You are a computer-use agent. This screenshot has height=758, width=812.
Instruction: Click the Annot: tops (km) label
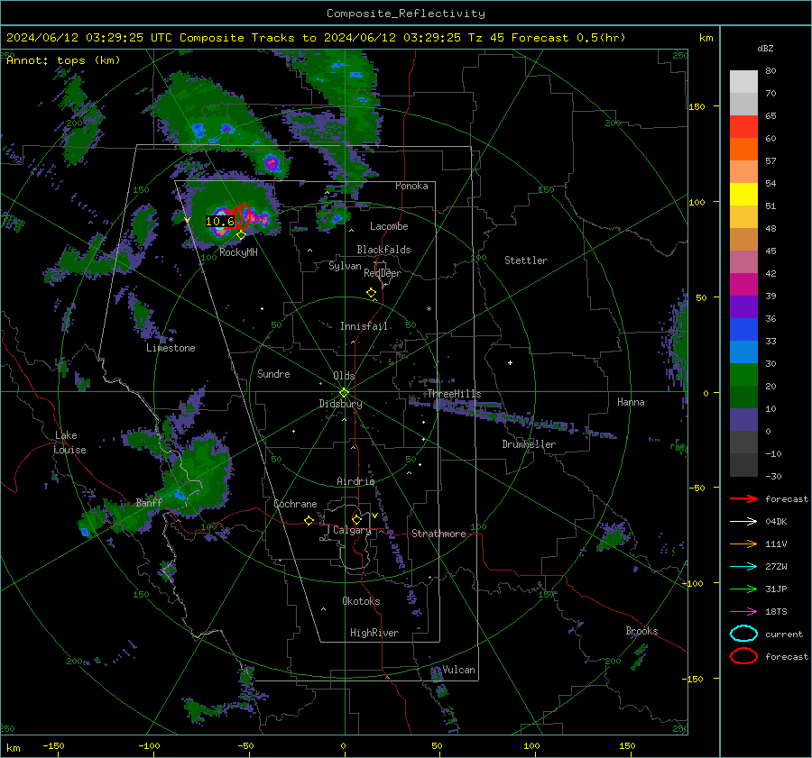64,60
